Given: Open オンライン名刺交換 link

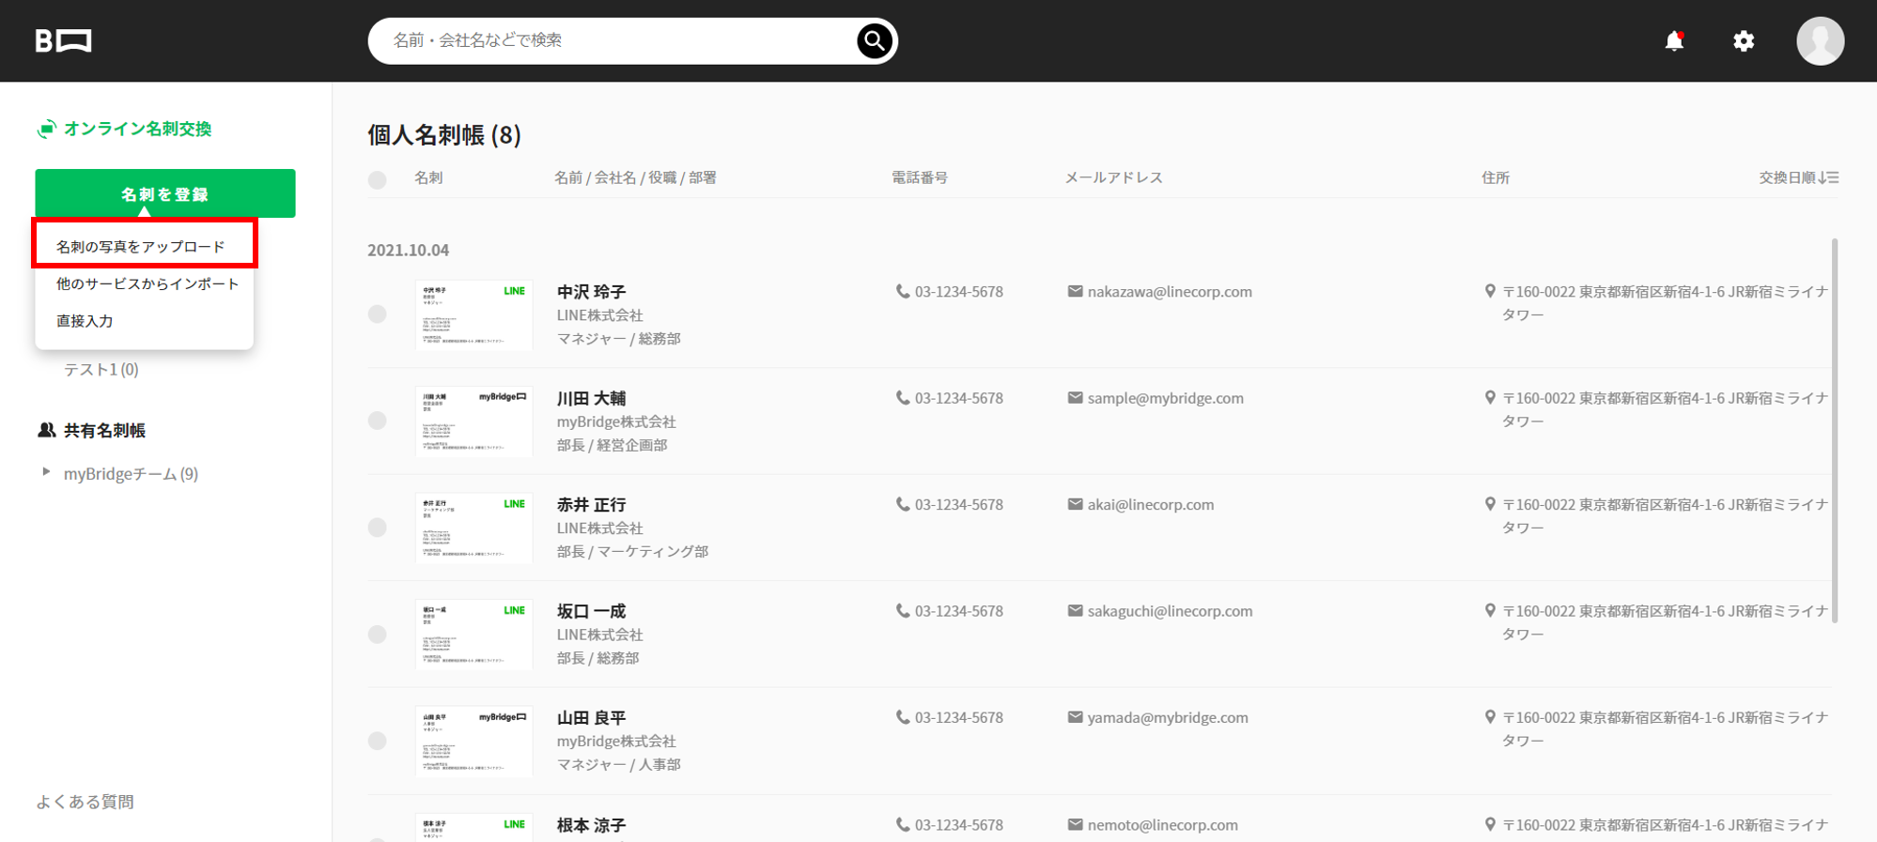Looking at the screenshot, I should click(137, 129).
